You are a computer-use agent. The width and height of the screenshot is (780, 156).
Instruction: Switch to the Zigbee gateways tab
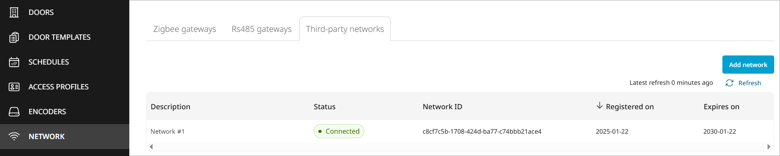click(x=185, y=29)
